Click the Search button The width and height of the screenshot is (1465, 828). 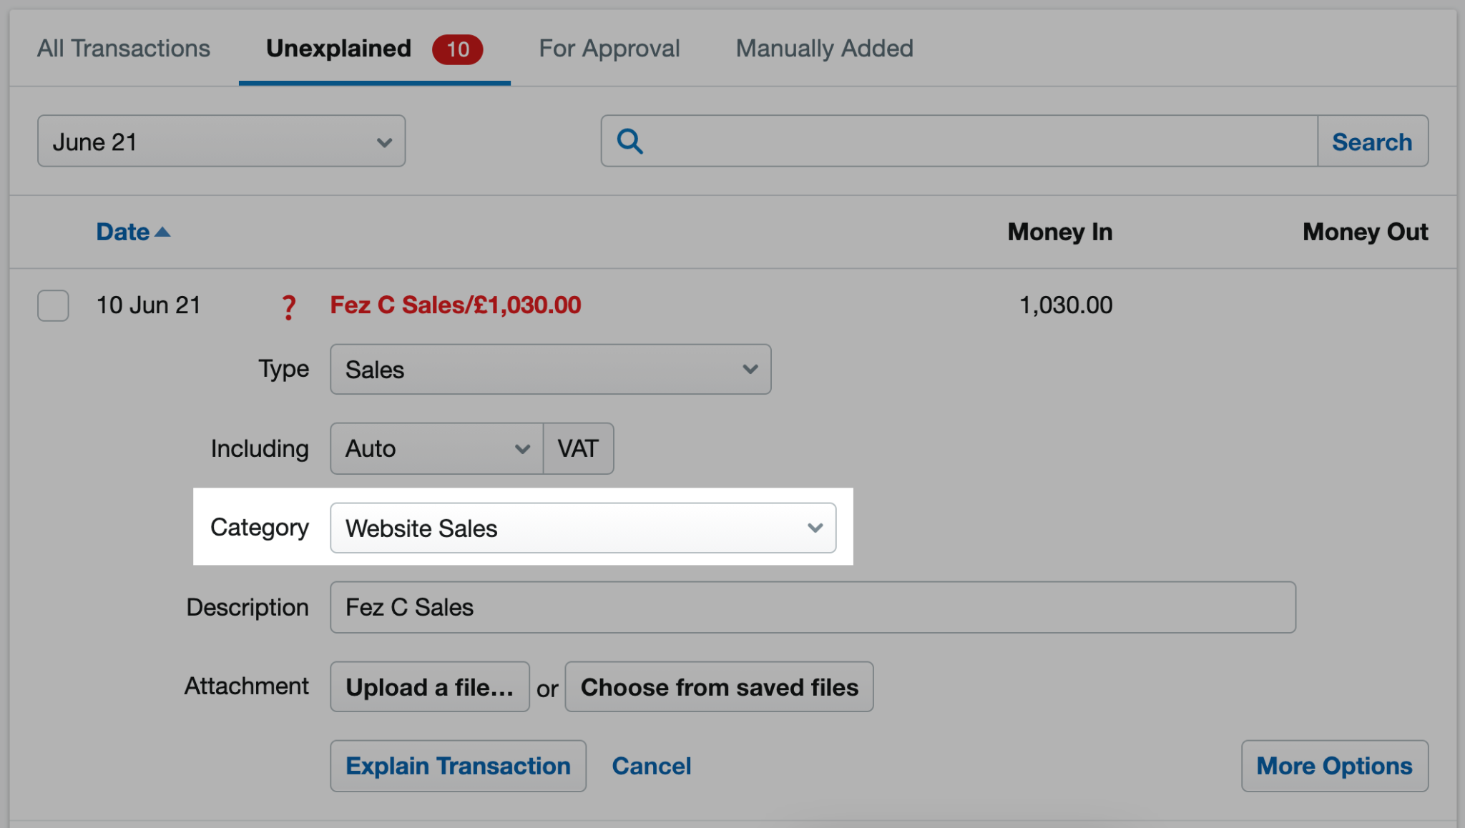[x=1372, y=142]
